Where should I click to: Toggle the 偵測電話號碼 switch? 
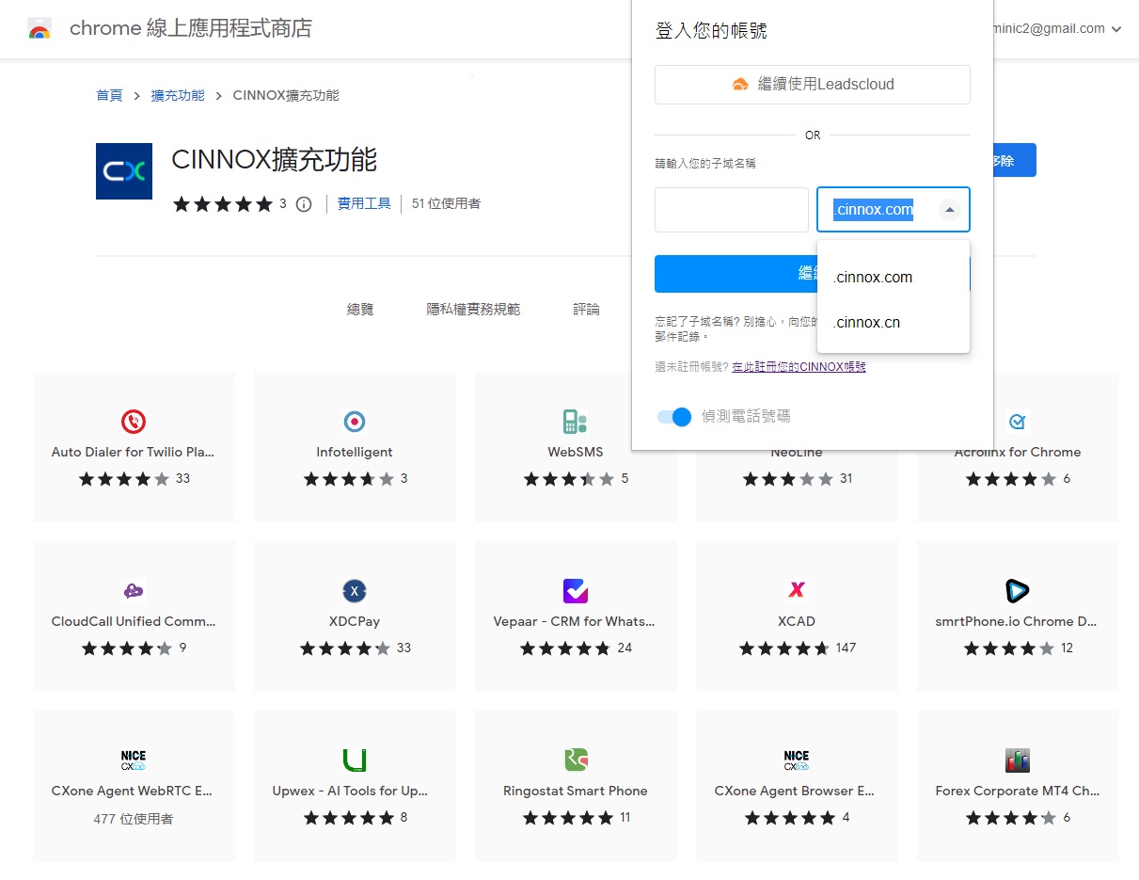[x=674, y=417]
